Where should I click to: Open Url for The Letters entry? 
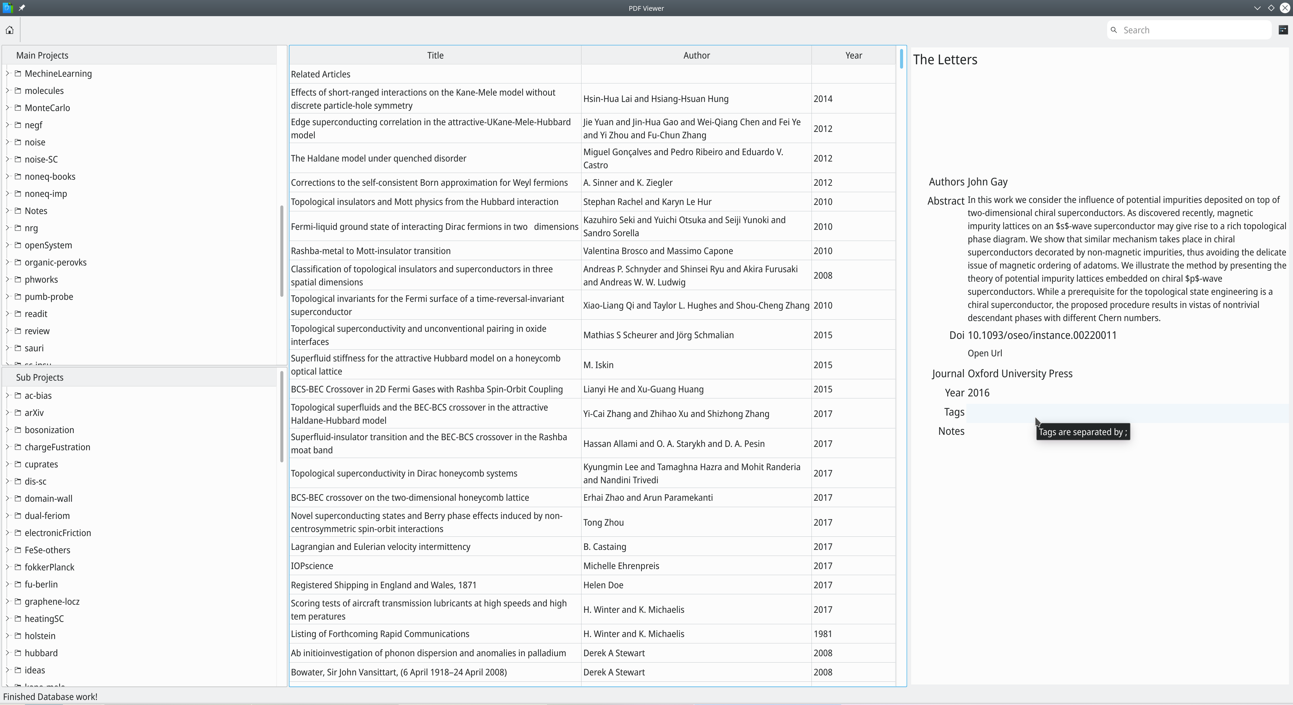click(985, 353)
